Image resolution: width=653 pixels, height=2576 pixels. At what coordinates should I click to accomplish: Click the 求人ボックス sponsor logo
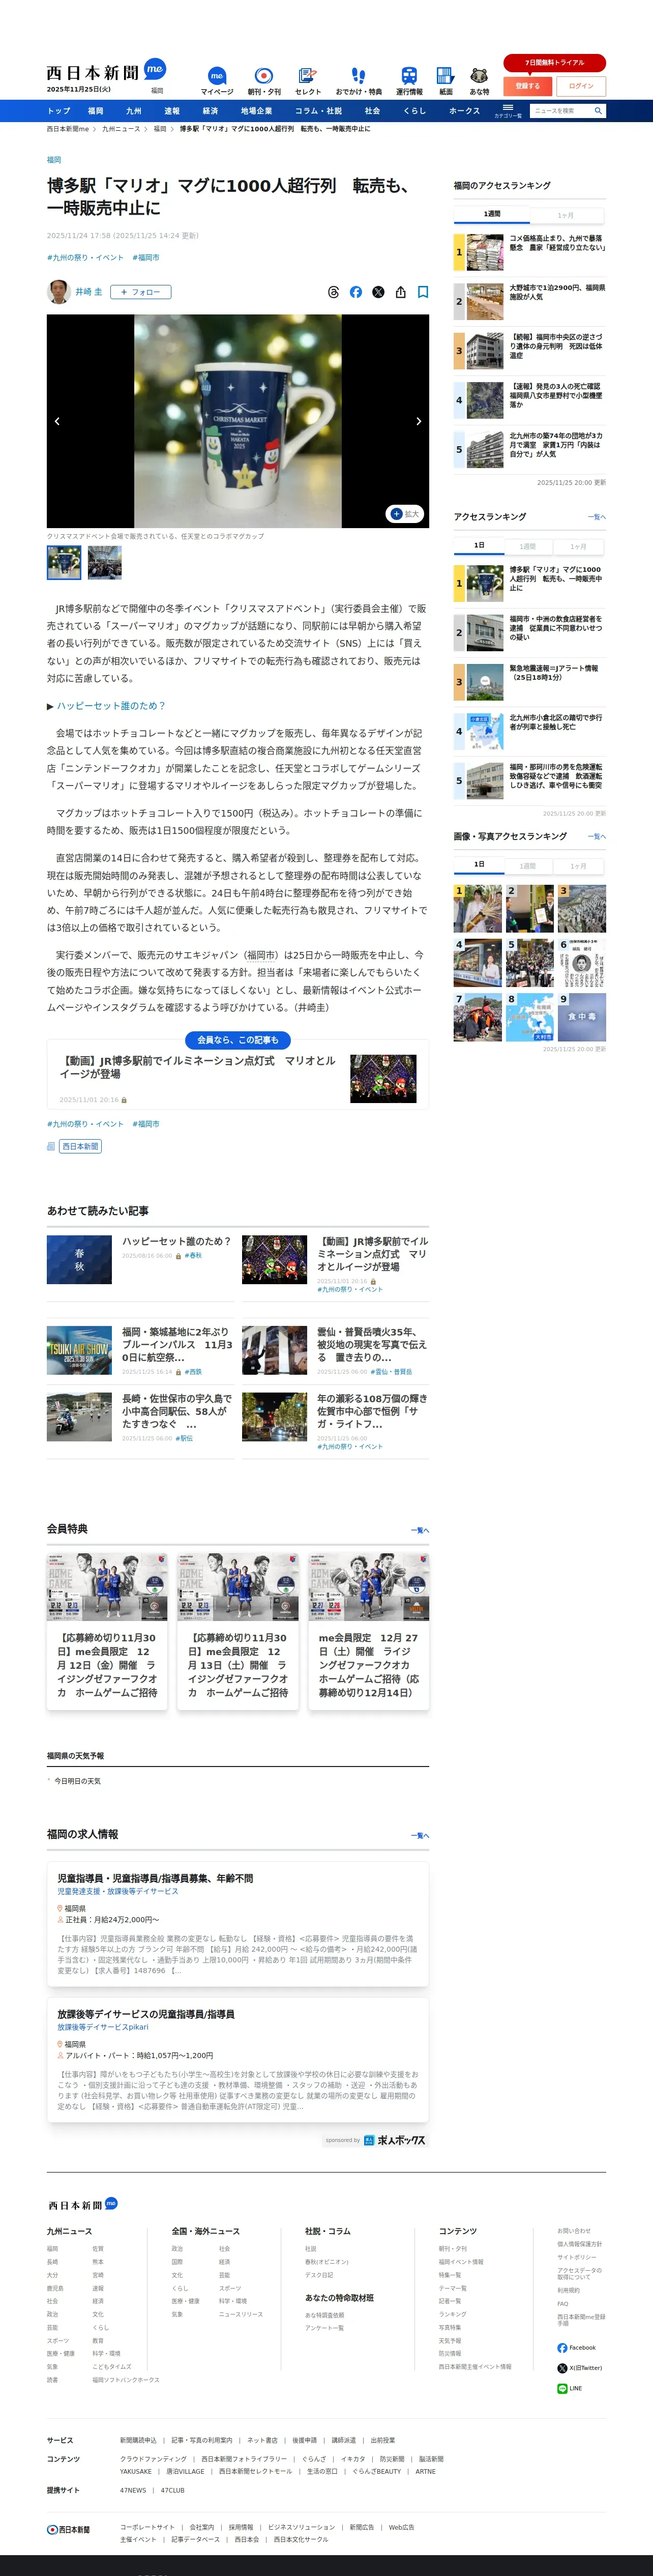[395, 2140]
